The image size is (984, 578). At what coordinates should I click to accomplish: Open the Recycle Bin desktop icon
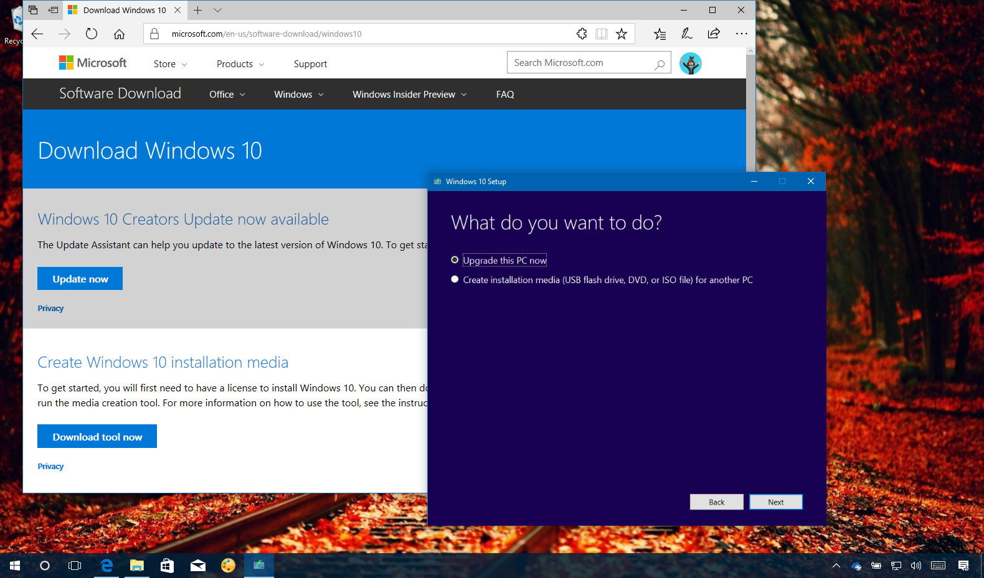[14, 25]
